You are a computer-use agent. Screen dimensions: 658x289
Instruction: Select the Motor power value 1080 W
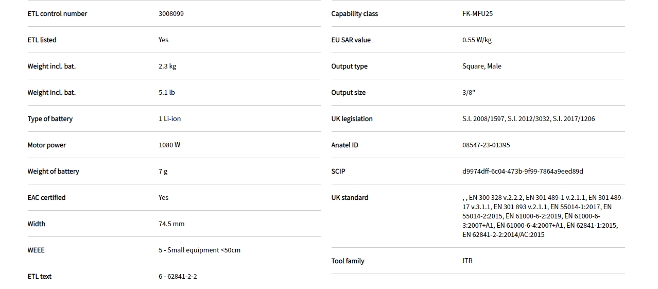point(169,145)
